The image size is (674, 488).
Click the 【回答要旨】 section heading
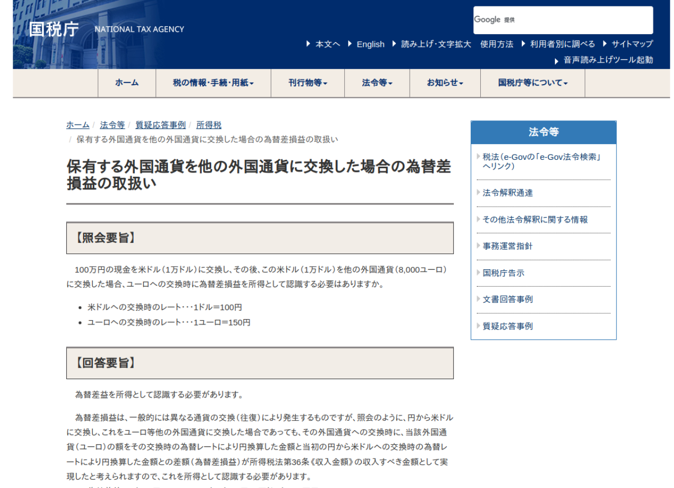[260, 363]
